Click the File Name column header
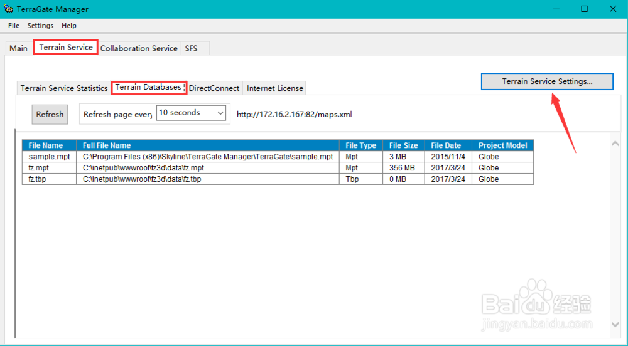628x346 pixels. 49,145
